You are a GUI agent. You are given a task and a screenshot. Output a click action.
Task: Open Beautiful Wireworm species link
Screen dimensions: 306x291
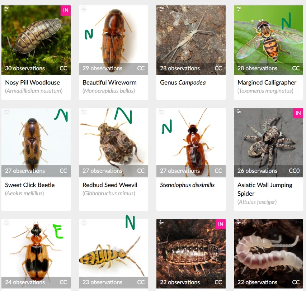(109, 82)
